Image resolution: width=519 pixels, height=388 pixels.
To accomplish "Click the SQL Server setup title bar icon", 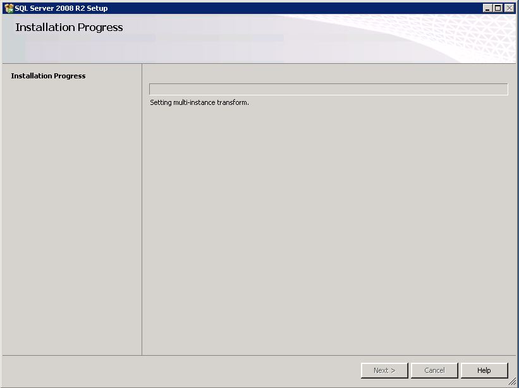I will pyautogui.click(x=9, y=8).
